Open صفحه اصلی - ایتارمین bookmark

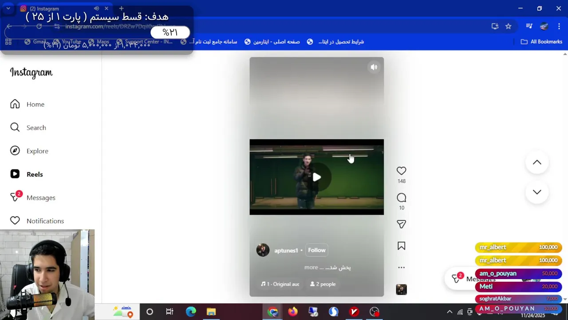click(x=272, y=42)
